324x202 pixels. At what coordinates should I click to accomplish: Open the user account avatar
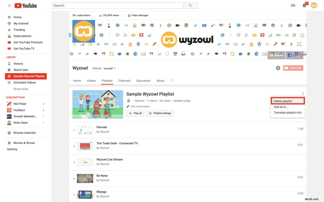[314, 5]
